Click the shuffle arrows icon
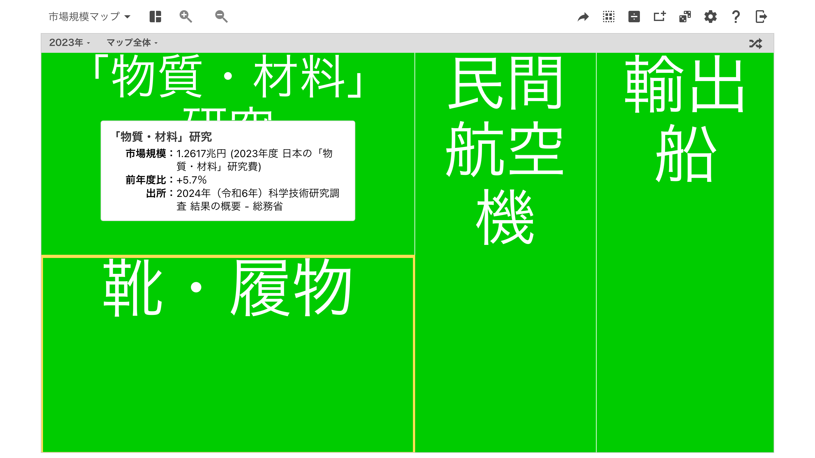Image resolution: width=815 pixels, height=458 pixels. coord(756,43)
